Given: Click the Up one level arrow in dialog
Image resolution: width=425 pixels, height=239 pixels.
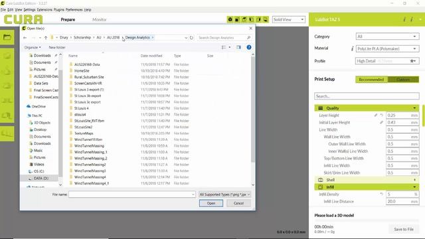Looking at the screenshot, I should pos(46,38).
